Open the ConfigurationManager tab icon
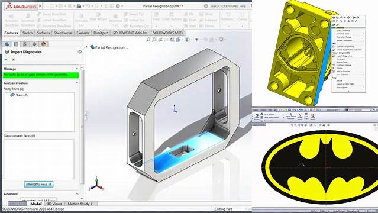378x213 pixels. (x=25, y=44)
